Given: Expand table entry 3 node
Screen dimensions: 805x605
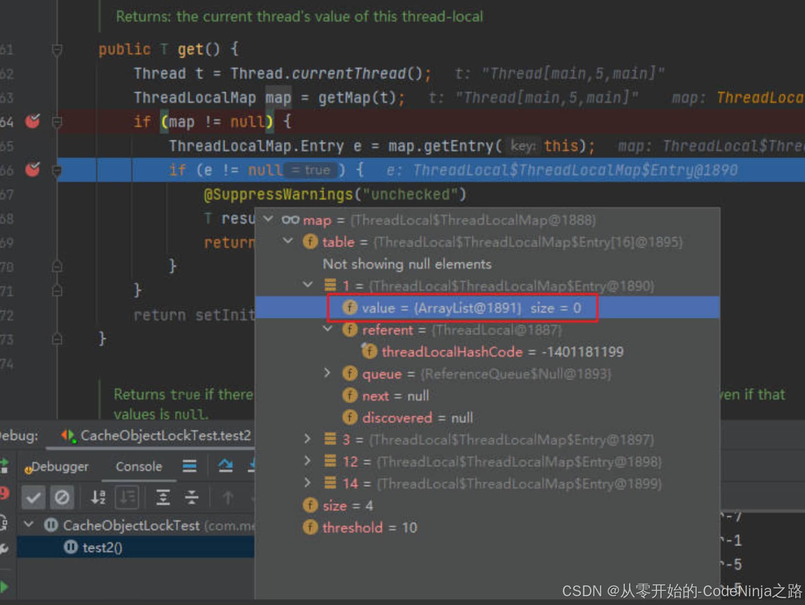Looking at the screenshot, I should click(307, 439).
